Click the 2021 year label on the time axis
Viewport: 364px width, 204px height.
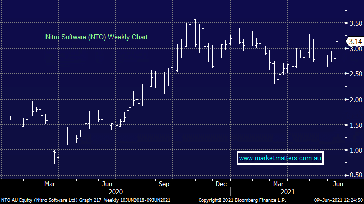[287, 192]
